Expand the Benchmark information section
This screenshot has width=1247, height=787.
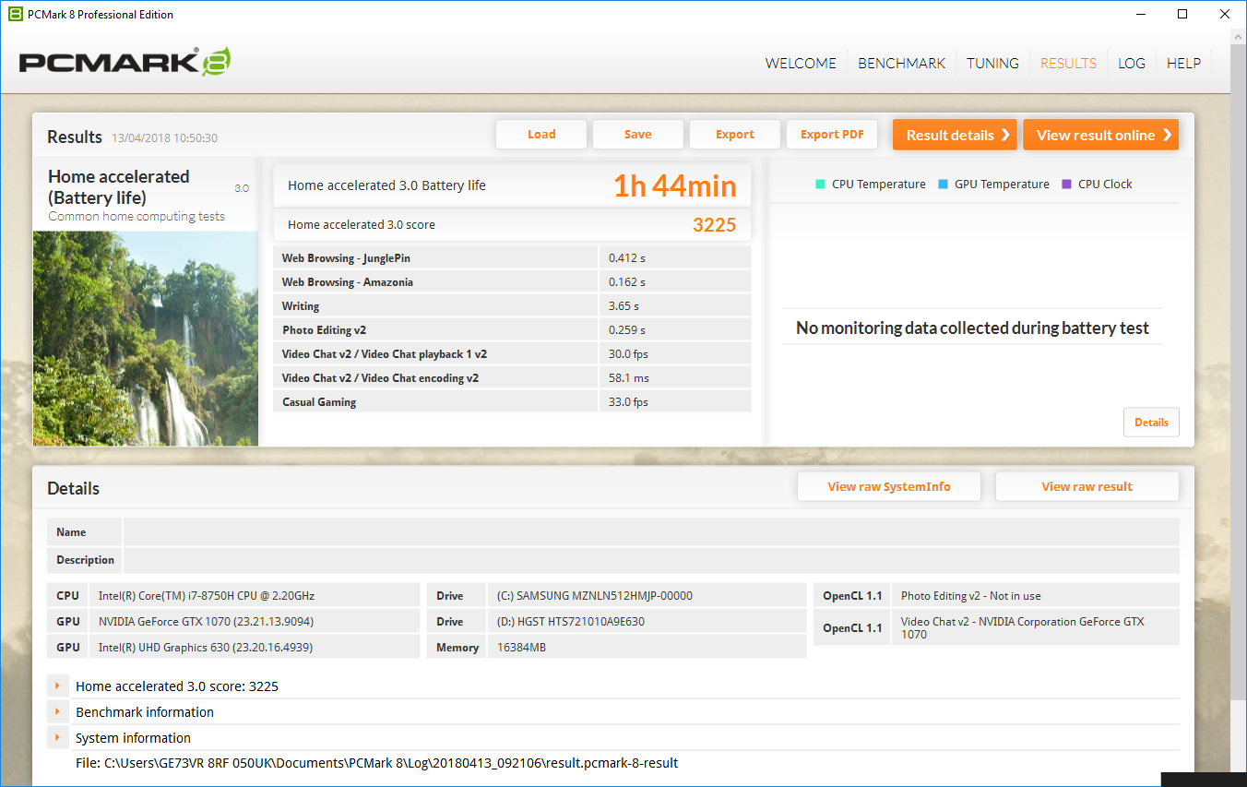tap(57, 712)
